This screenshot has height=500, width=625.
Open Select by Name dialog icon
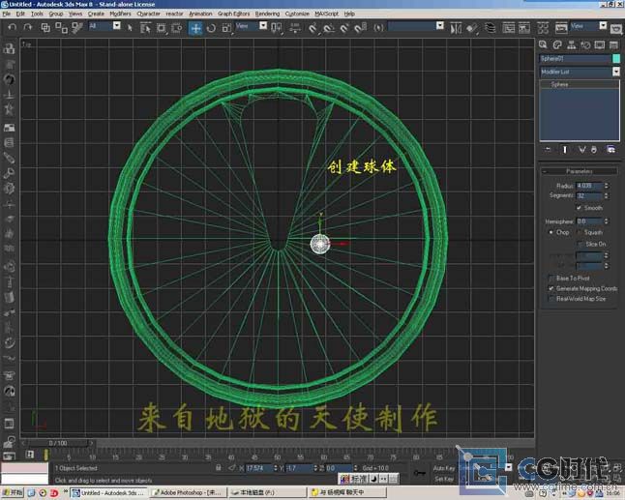pyautogui.click(x=145, y=28)
